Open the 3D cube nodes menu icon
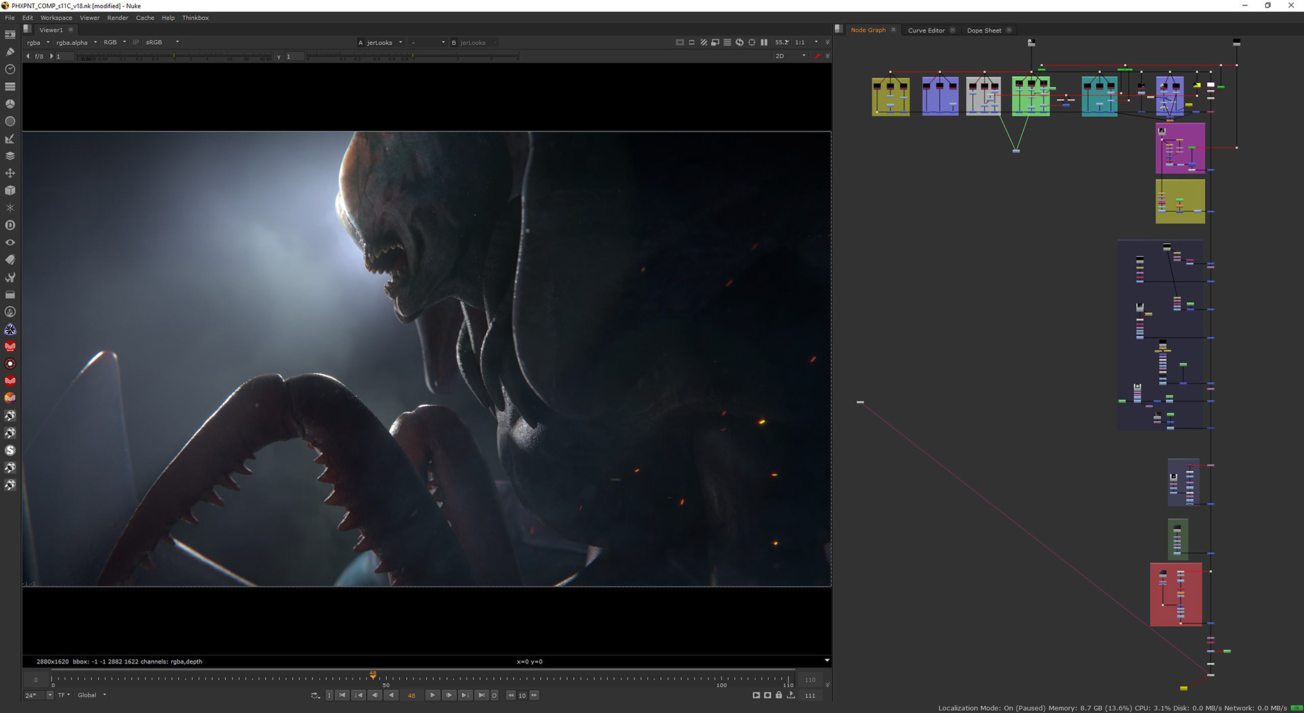This screenshot has height=713, width=1304. click(x=10, y=191)
